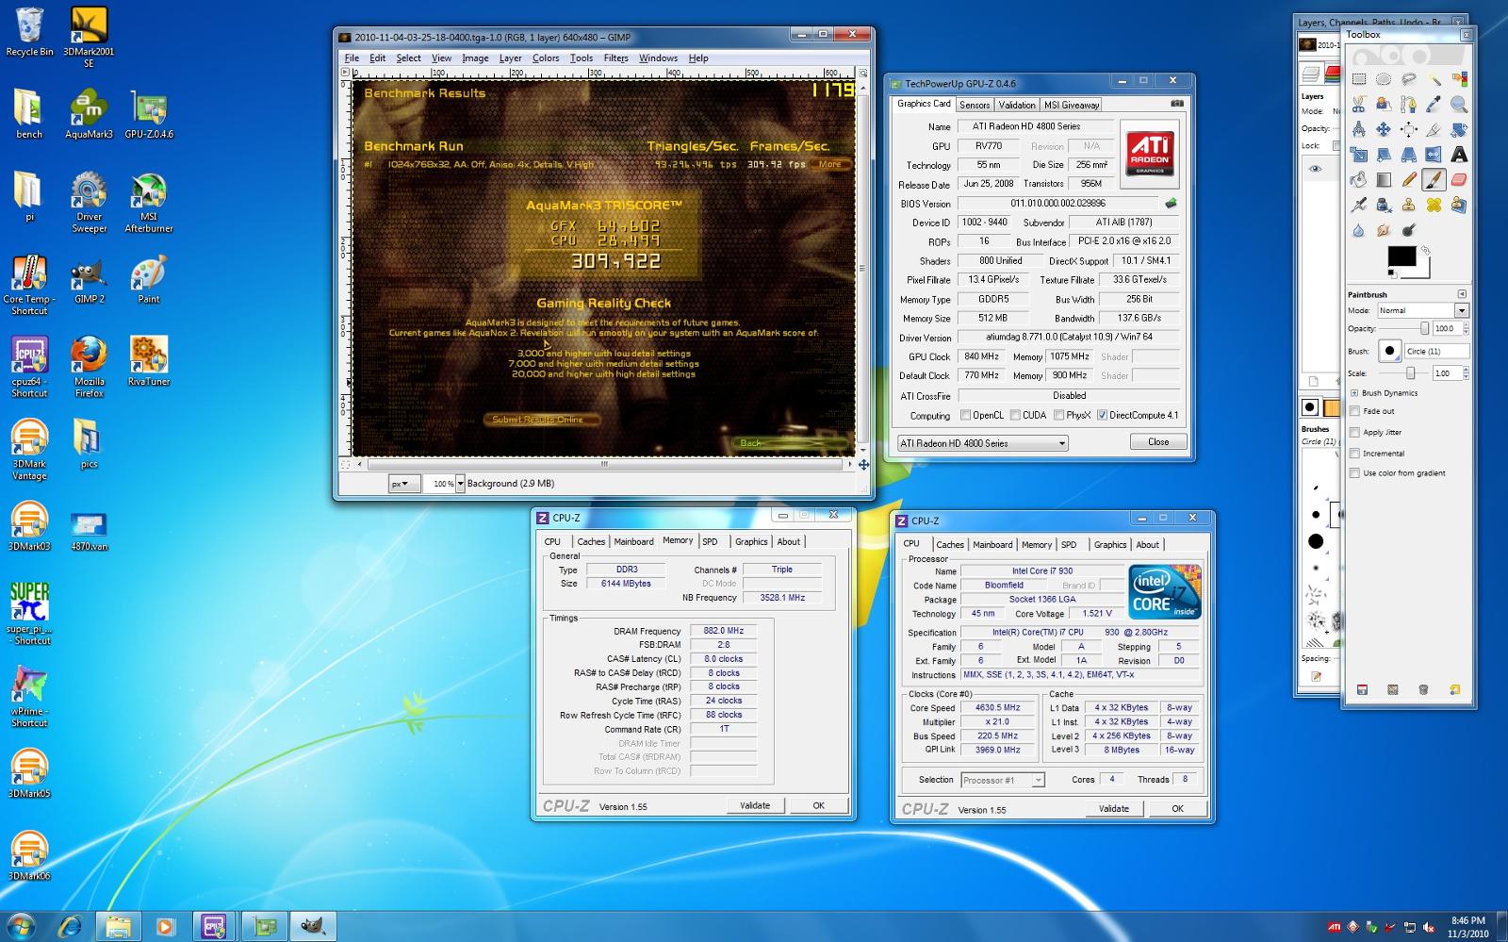
Task: Select the Foreground Select tool
Action: [1384, 104]
